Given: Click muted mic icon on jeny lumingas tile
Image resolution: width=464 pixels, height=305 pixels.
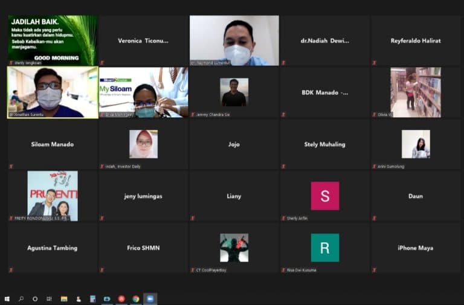Looking at the screenshot, I should pos(102,218).
